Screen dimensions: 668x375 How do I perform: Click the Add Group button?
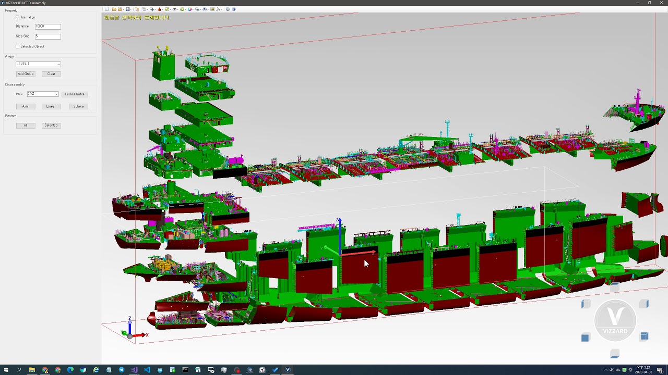pos(26,74)
